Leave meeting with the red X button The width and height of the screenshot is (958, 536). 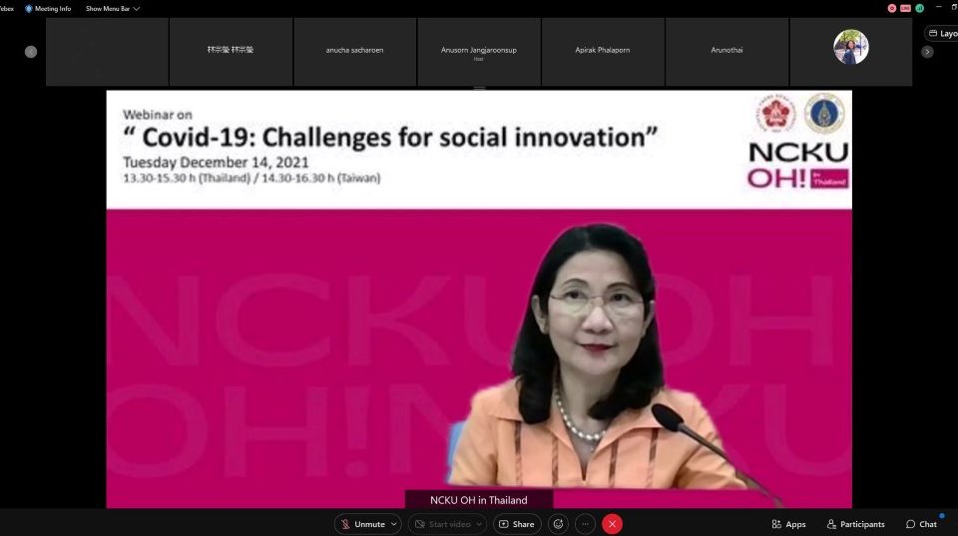click(612, 524)
